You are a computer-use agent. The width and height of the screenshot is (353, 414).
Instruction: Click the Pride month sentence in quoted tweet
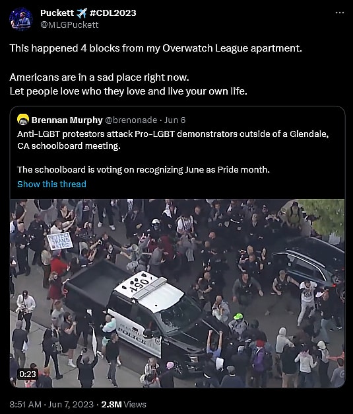tap(144, 169)
